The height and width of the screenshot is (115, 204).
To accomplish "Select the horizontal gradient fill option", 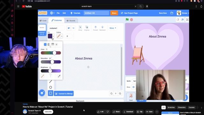I will (x=49, y=44).
